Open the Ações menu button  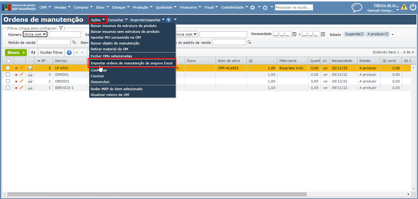[98, 20]
